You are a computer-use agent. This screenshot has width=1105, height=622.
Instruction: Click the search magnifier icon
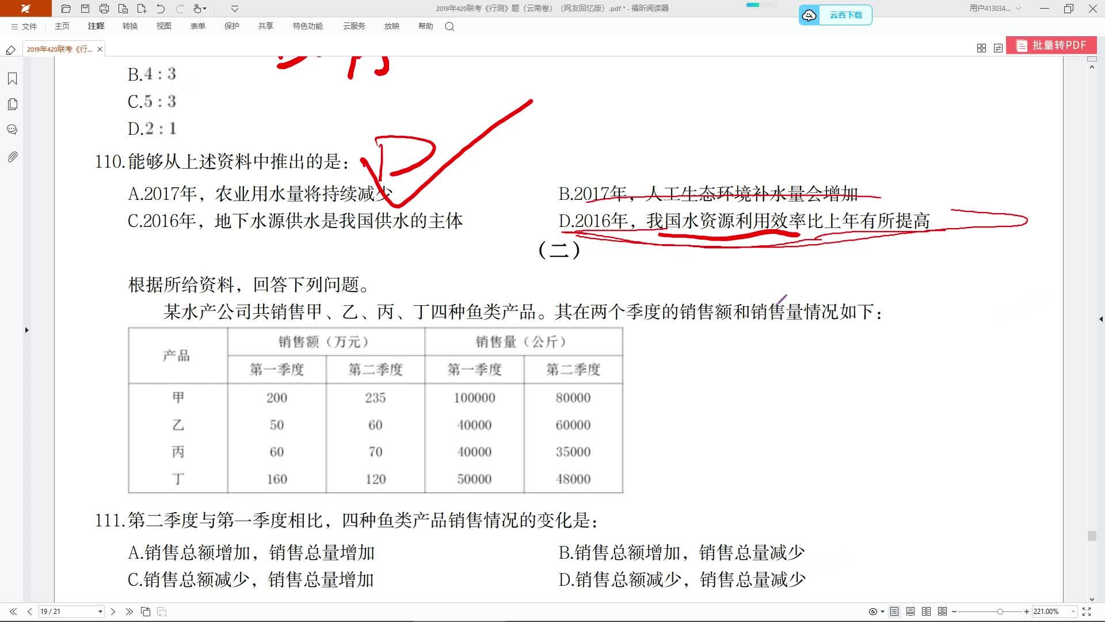(x=449, y=26)
